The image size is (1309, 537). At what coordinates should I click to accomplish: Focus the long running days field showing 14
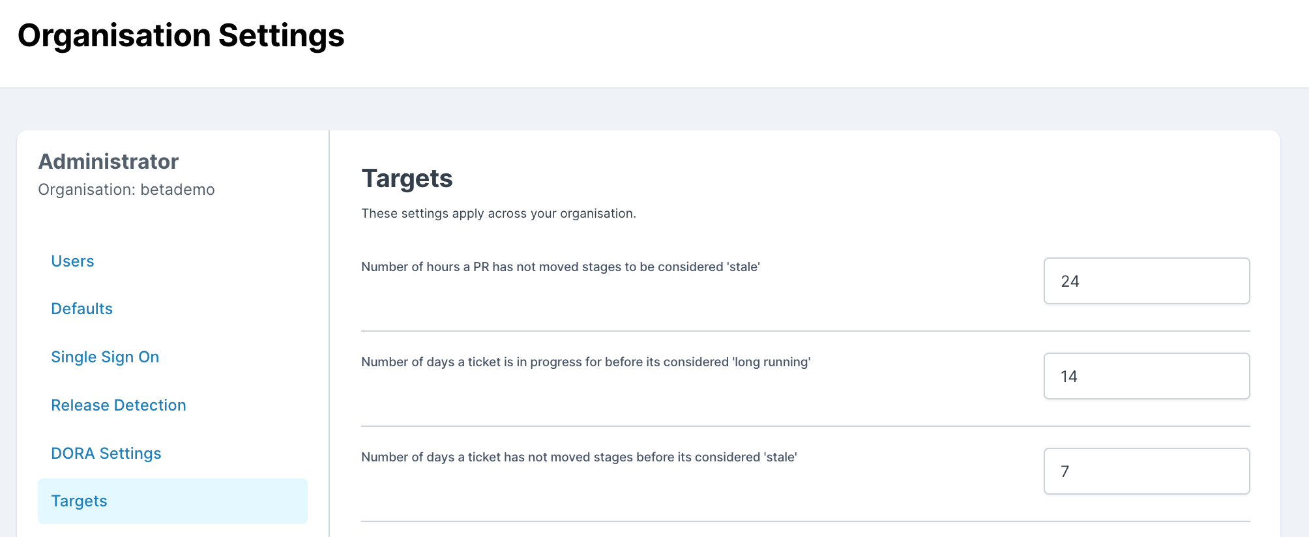(x=1146, y=376)
